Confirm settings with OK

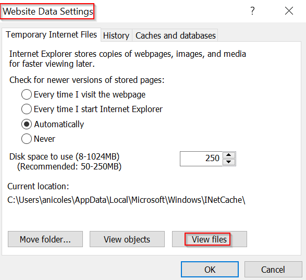coord(210,270)
